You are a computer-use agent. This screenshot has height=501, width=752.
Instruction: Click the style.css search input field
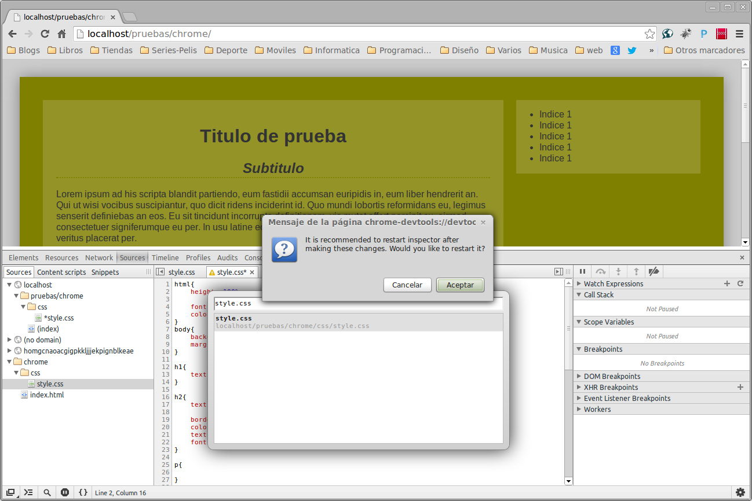tap(358, 303)
